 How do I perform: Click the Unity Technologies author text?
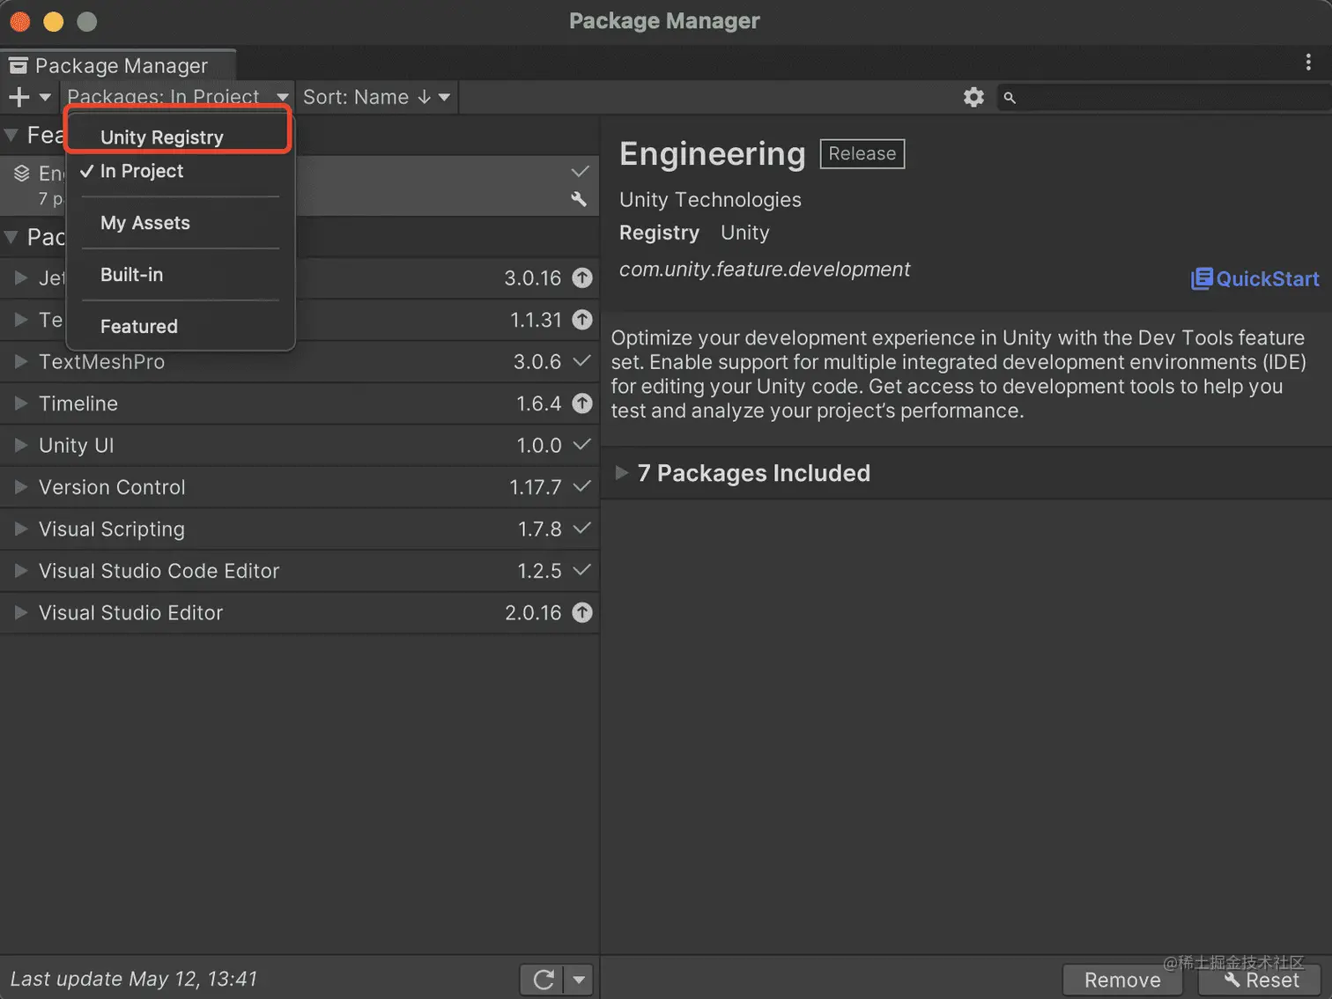coord(710,200)
